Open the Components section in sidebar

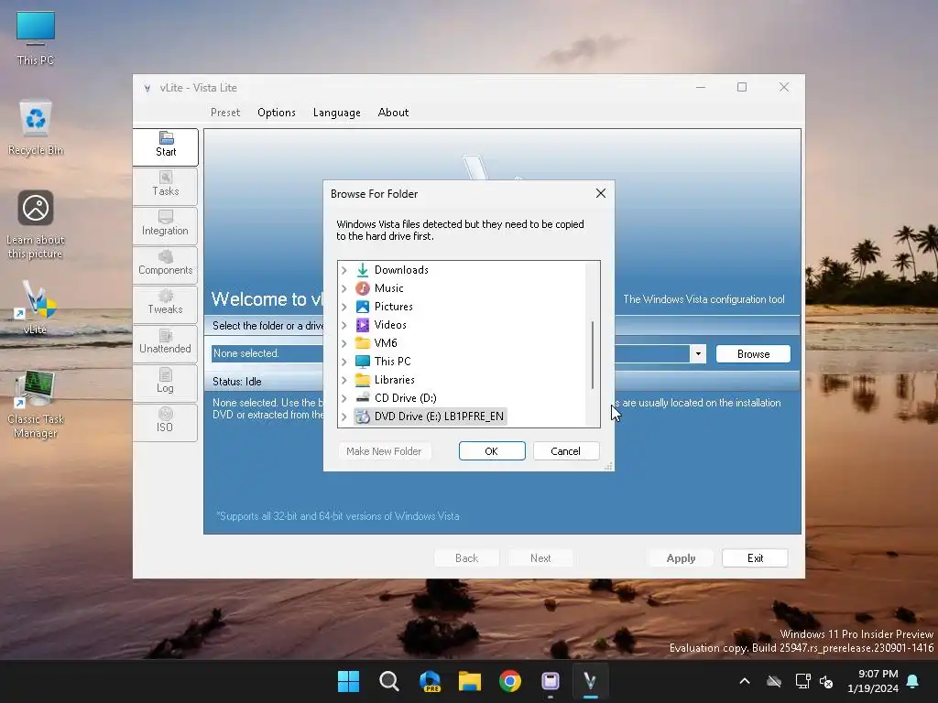pos(166,265)
